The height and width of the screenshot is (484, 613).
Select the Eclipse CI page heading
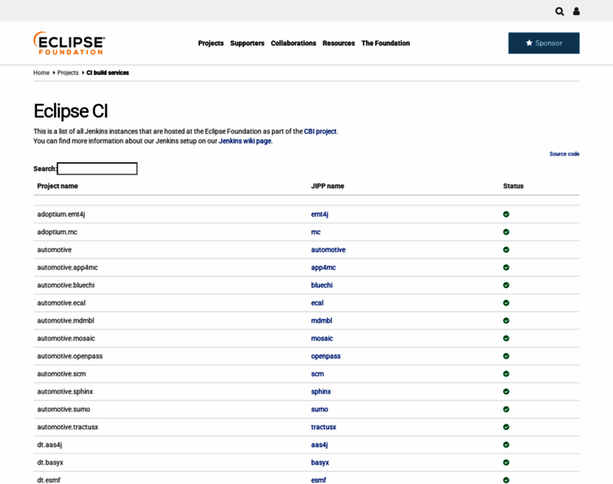coord(70,111)
